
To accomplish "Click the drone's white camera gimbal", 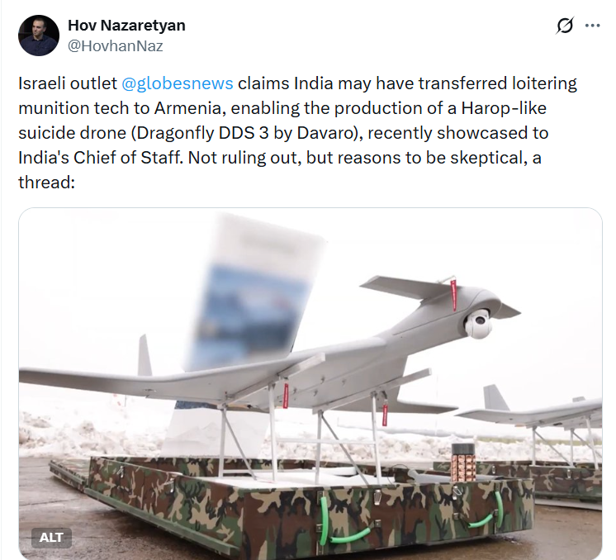I will [x=478, y=324].
